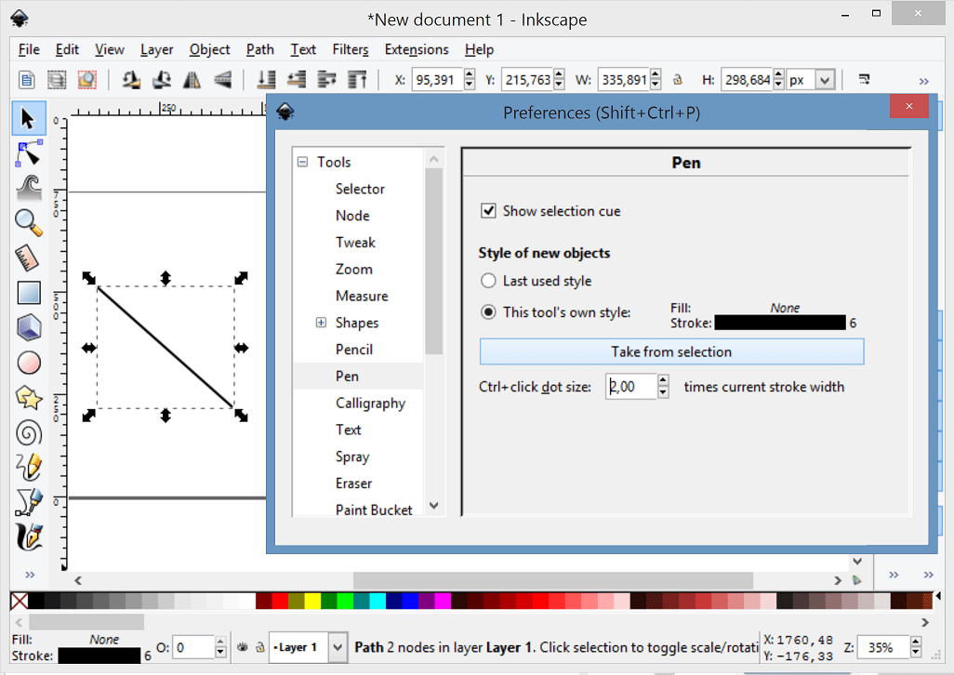The width and height of the screenshot is (954, 675).
Task: Select the Calligraphy tool
Action: (x=29, y=536)
